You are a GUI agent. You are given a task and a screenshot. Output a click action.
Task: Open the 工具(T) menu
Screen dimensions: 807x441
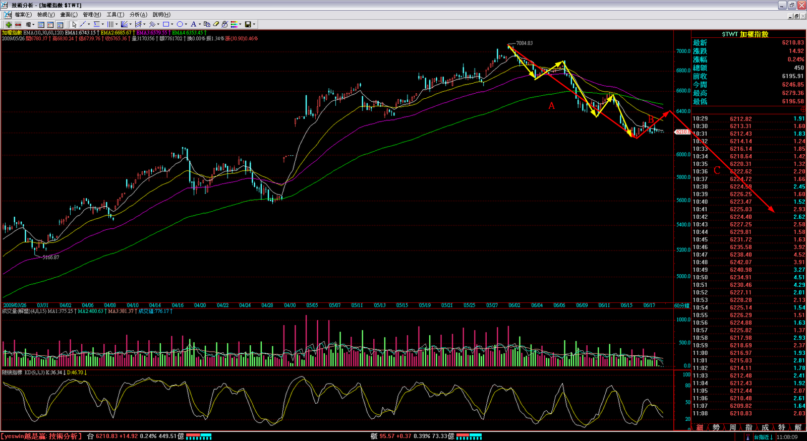115,15
